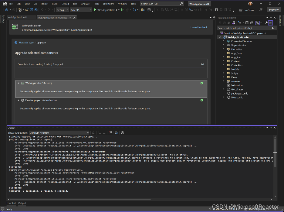Screen dimensions: 284x212
Task: Open the Any CPU platform dropdown
Action: click(81, 10)
